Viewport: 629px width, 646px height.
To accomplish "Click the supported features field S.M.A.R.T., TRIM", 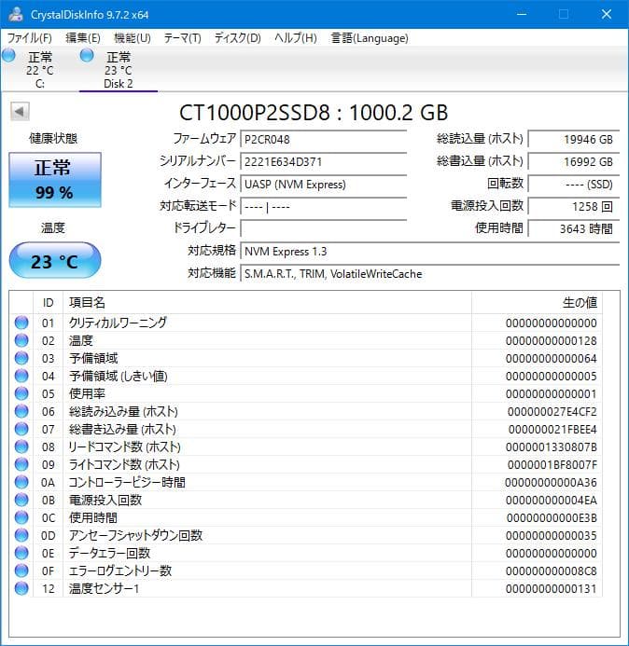I will 430,273.
